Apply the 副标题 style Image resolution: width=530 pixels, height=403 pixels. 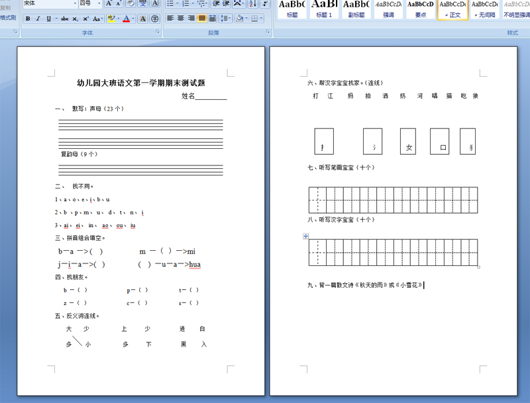(356, 9)
